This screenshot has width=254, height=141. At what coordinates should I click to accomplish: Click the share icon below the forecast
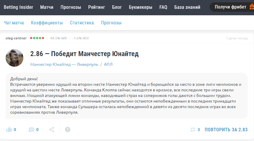click(52, 130)
